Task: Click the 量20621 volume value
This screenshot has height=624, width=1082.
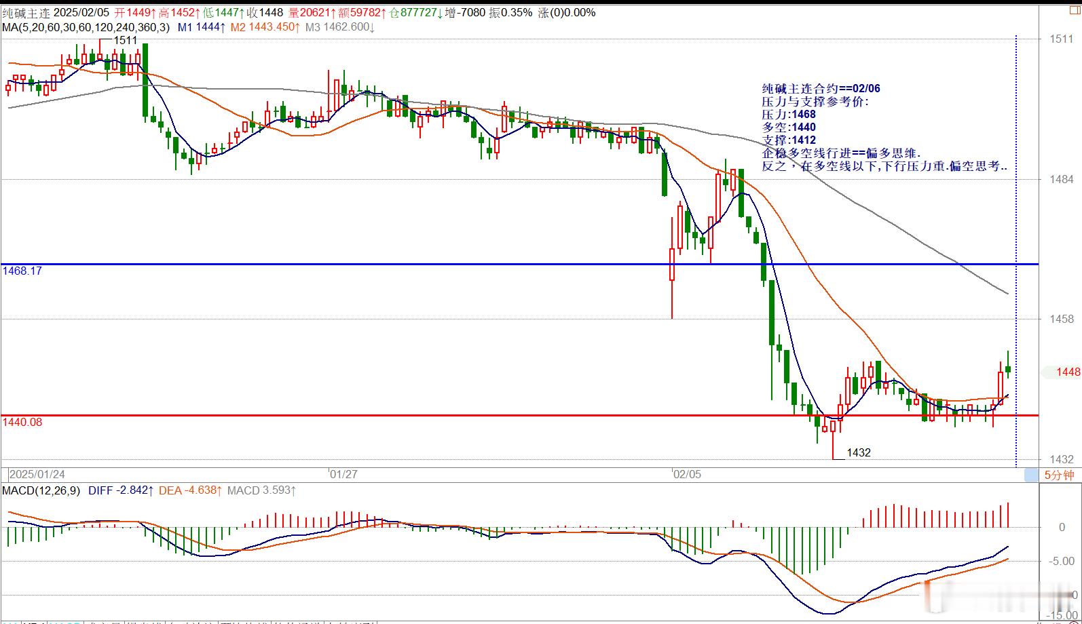Action: click(313, 12)
